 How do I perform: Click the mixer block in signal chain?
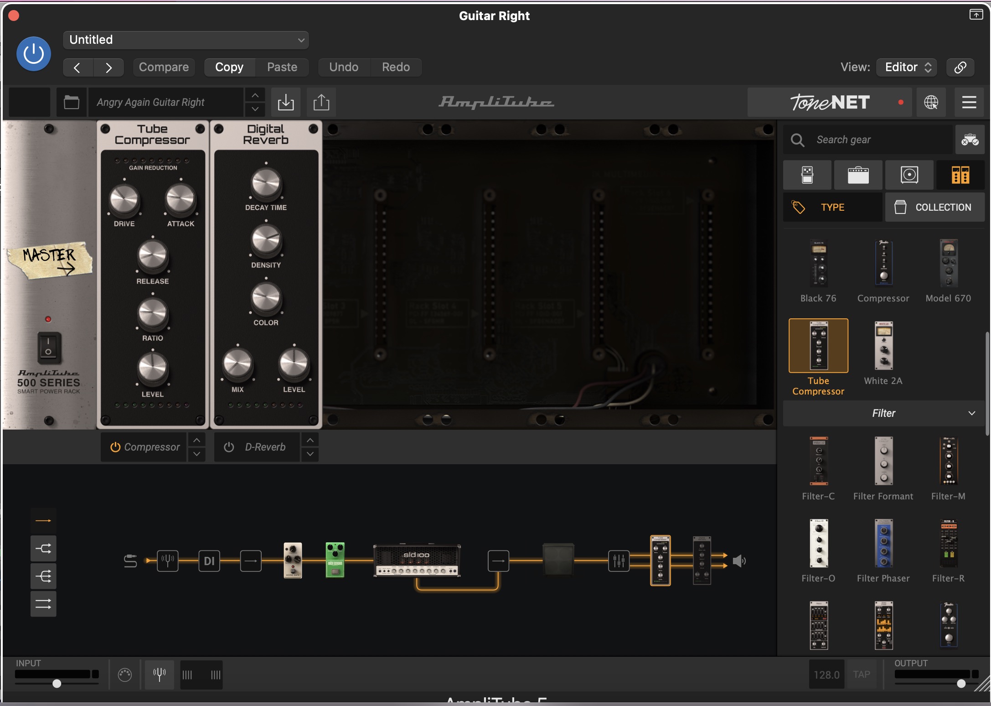click(x=619, y=561)
